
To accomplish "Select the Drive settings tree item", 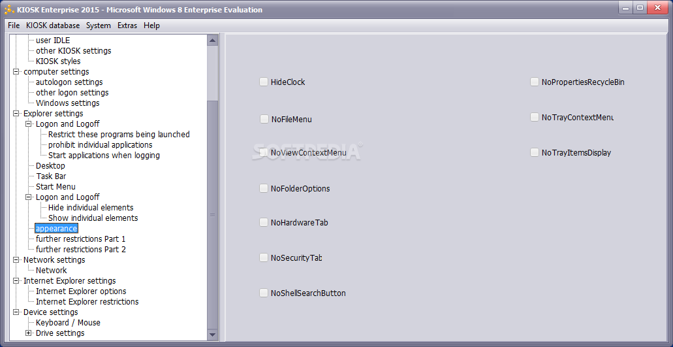I will pos(60,333).
